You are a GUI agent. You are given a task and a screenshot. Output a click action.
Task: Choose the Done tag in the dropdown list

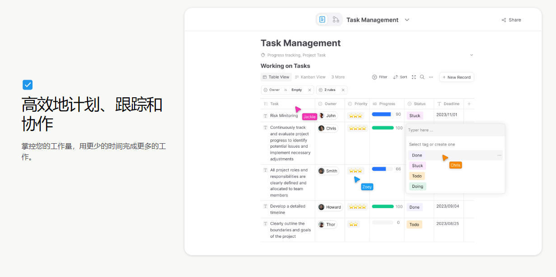pyautogui.click(x=417, y=155)
